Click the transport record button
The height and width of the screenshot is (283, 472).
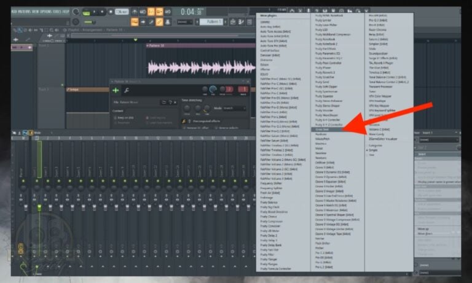(x=111, y=12)
